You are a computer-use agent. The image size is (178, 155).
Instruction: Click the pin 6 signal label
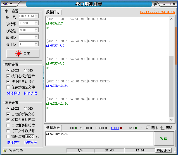tap(142, 128)
